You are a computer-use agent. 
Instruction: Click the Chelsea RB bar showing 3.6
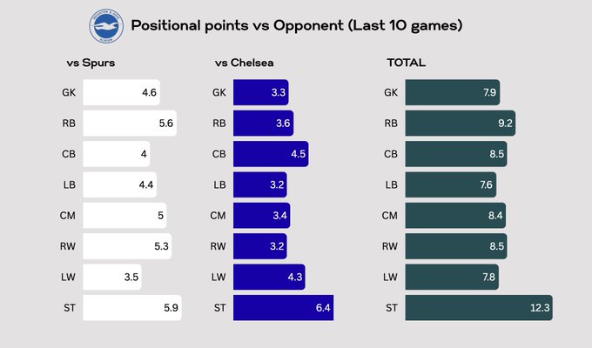(x=263, y=124)
